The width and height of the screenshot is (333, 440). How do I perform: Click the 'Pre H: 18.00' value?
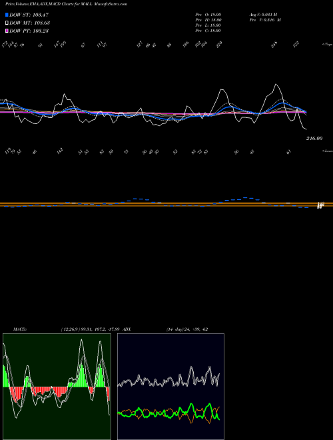tap(208, 20)
